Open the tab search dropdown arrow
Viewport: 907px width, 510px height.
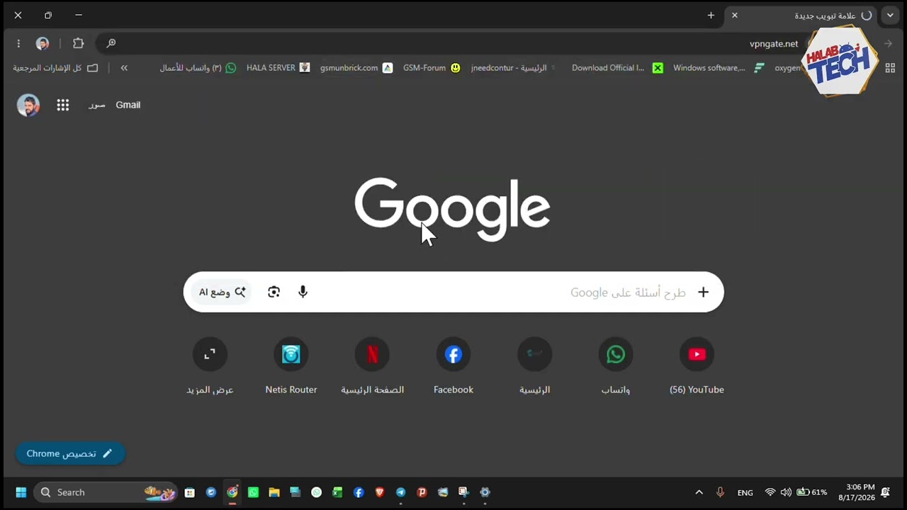click(x=890, y=15)
